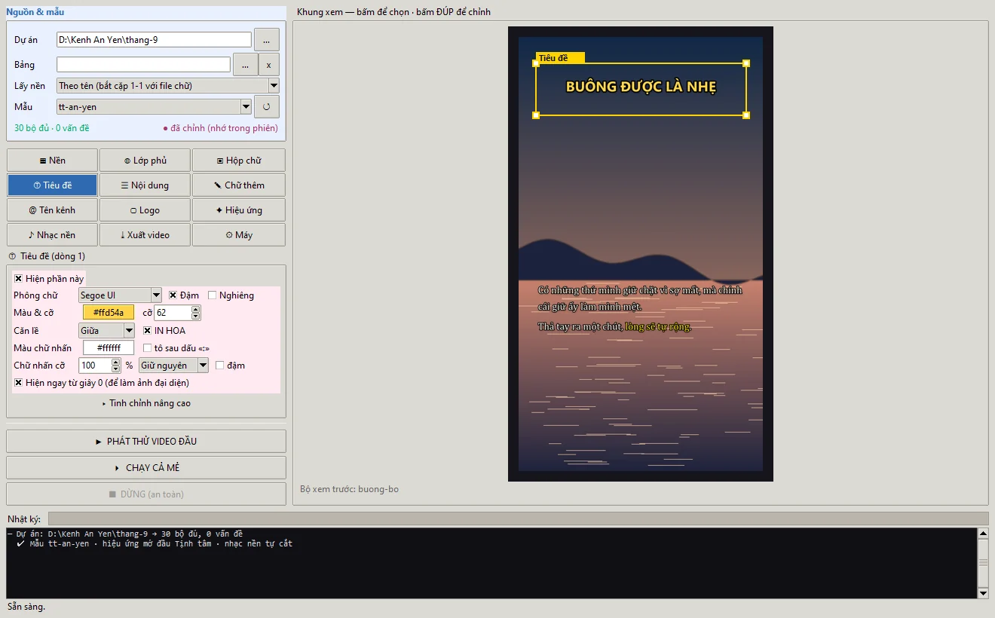Click the reload icon next to Mẫu

pos(267,107)
